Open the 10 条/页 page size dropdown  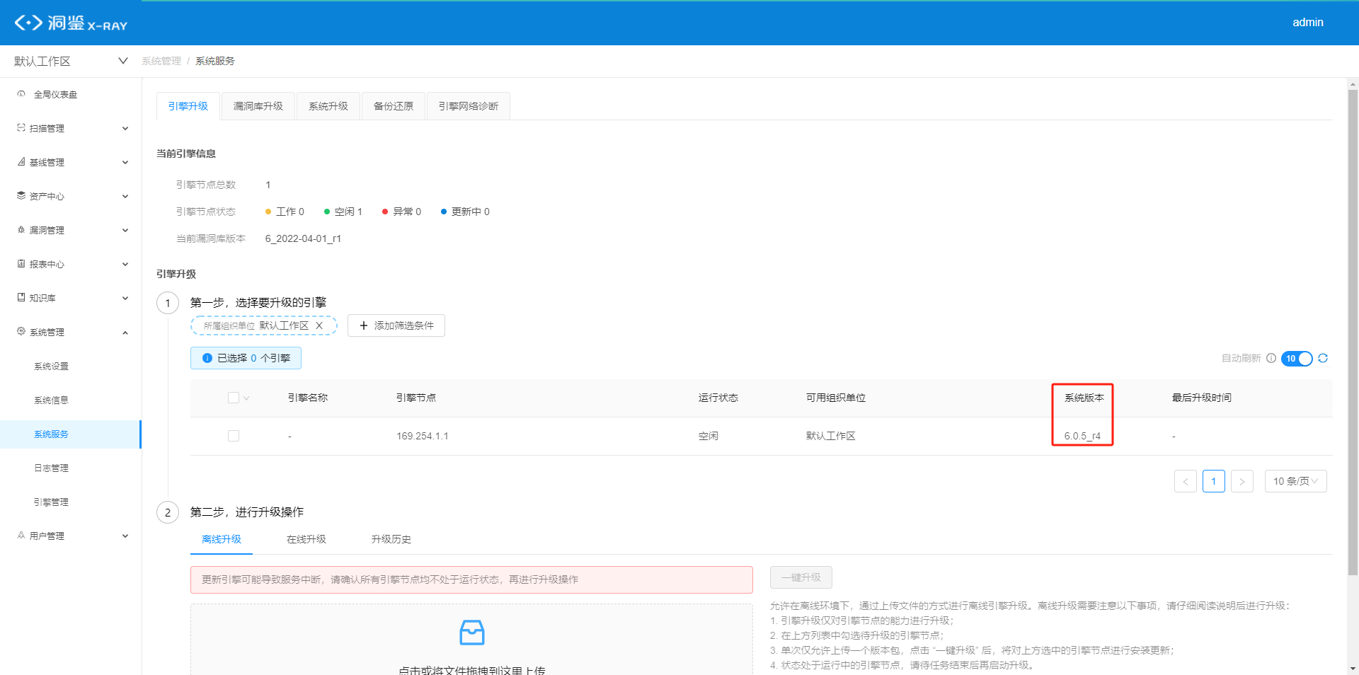[x=1295, y=481]
